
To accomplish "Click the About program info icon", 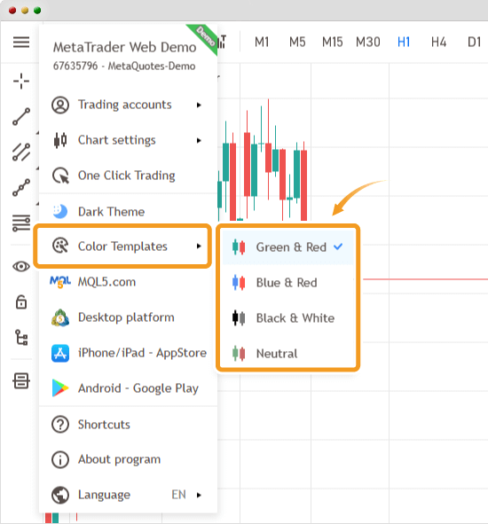I will click(x=60, y=459).
